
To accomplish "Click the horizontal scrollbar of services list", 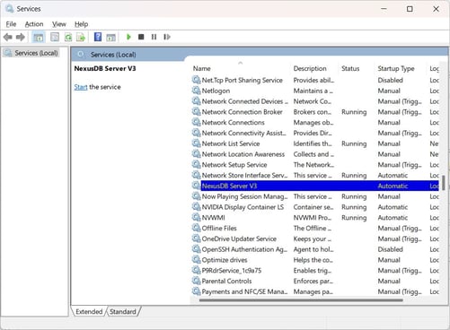I will pos(301,300).
